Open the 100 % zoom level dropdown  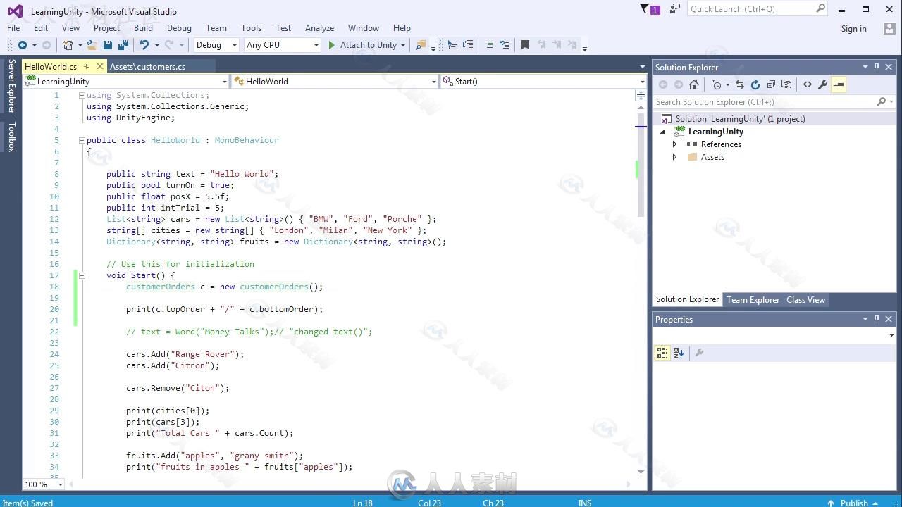pos(60,484)
